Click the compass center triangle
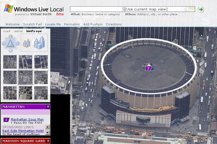The image size is (217, 144). click(x=11, y=44)
